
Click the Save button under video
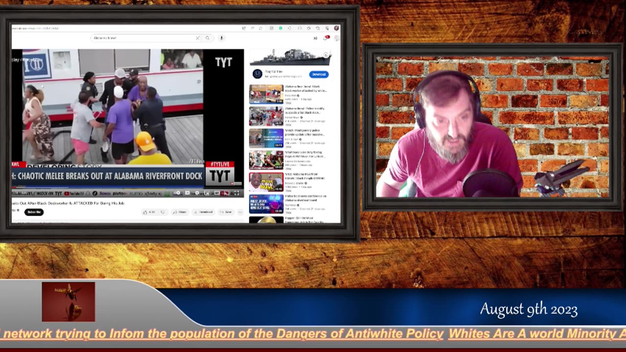point(226,212)
